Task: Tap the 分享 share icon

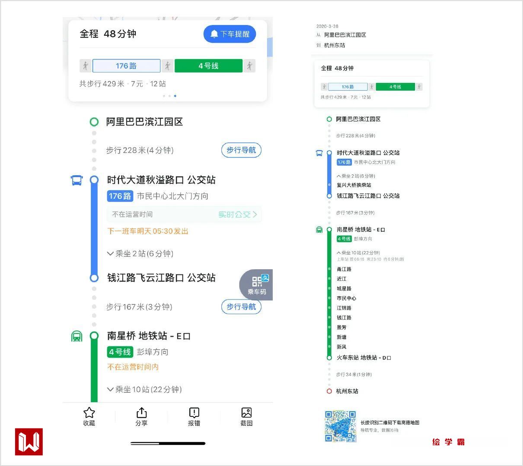Action: 142,412
